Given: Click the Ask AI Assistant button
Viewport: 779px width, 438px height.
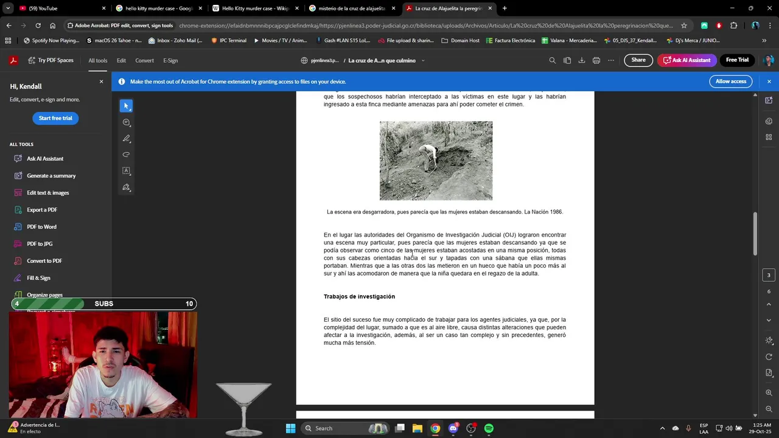Looking at the screenshot, I should click(x=686, y=60).
